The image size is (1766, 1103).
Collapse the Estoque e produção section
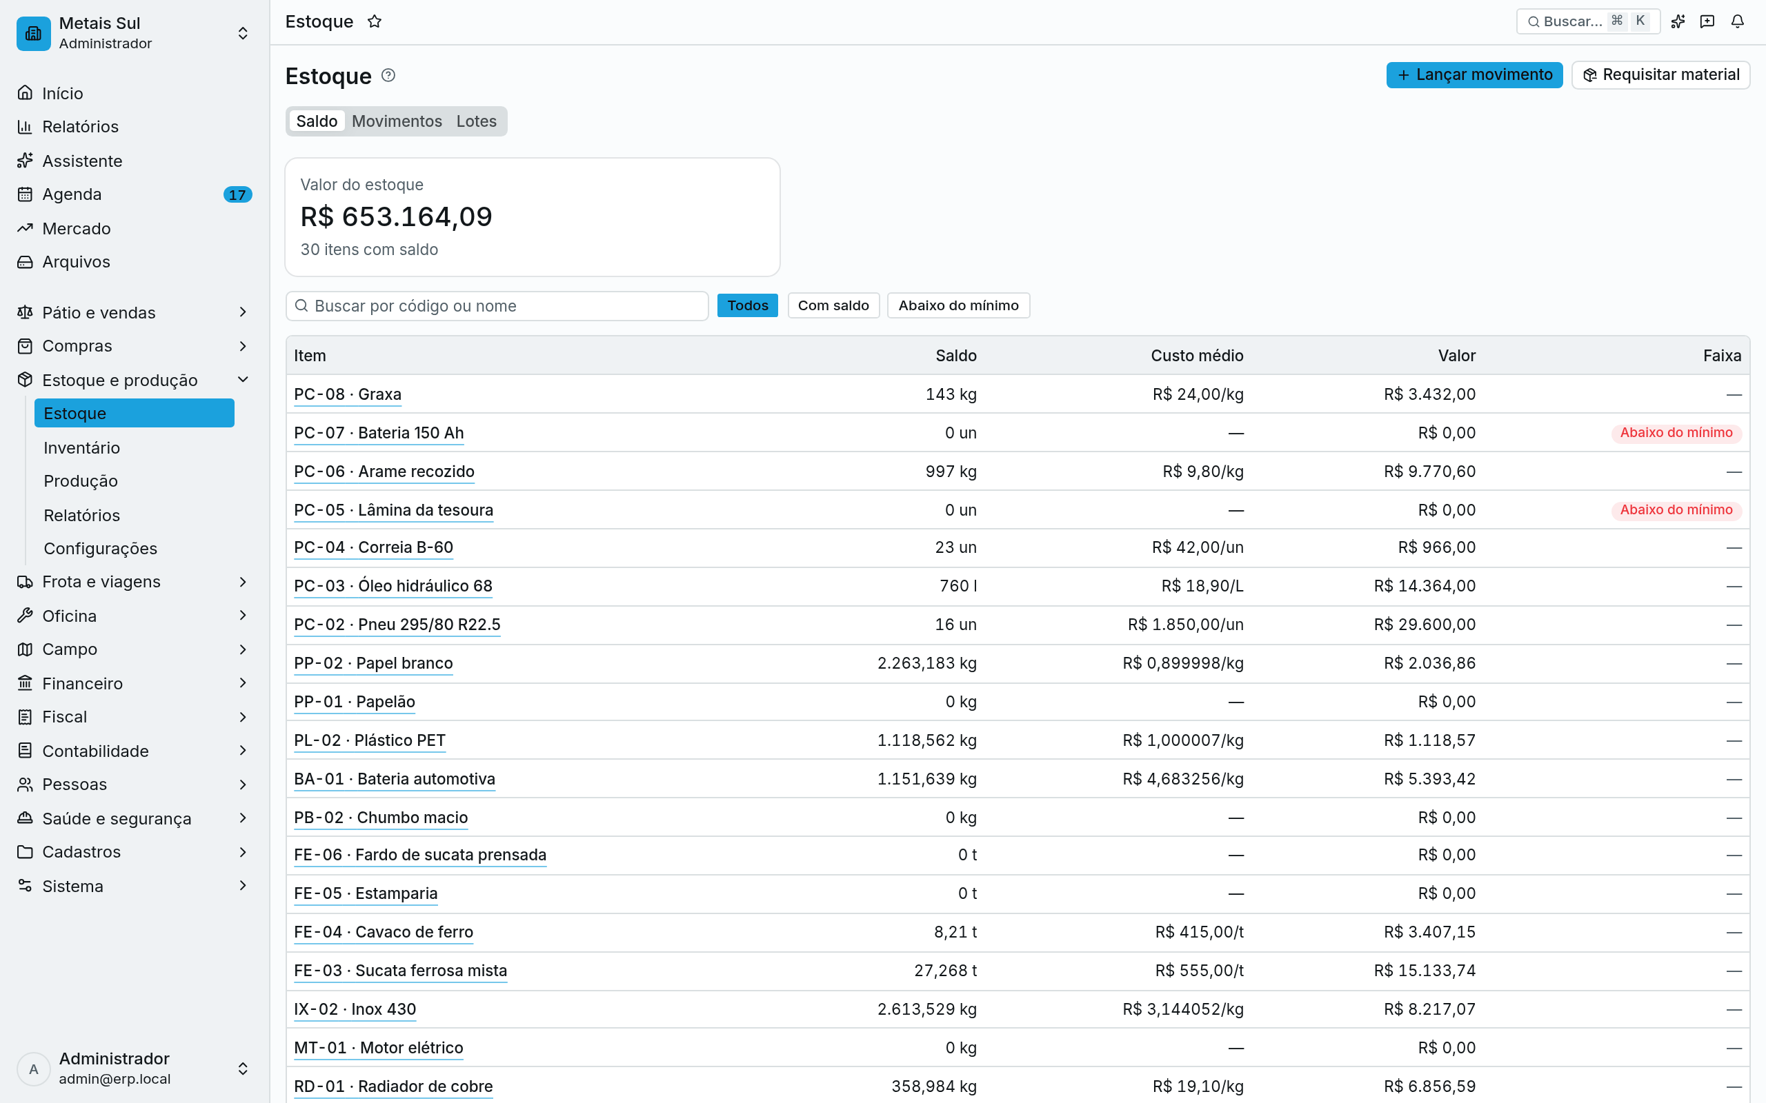pos(135,380)
